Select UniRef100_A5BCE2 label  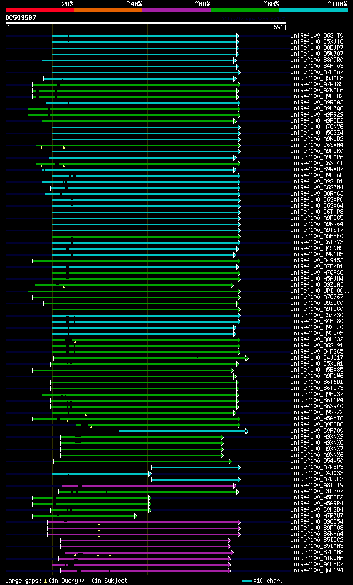click(317, 498)
